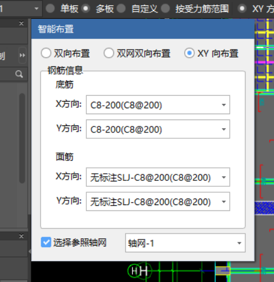Viewport: 274px width, 282px height.
Task: Uncheck the 选择参照轴网 checkbox
Action: coord(46,242)
